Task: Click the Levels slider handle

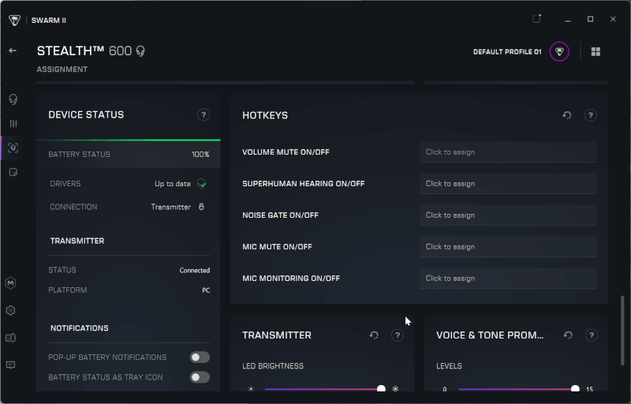Action: pos(575,389)
